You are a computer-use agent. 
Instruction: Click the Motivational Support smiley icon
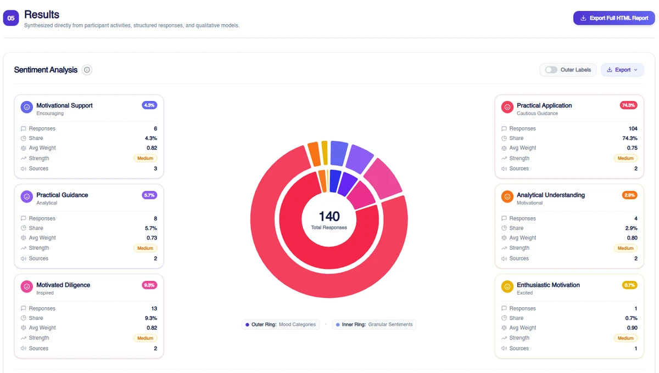point(27,108)
